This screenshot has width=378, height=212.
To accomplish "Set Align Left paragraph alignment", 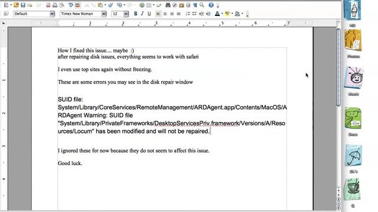I will (158, 14).
